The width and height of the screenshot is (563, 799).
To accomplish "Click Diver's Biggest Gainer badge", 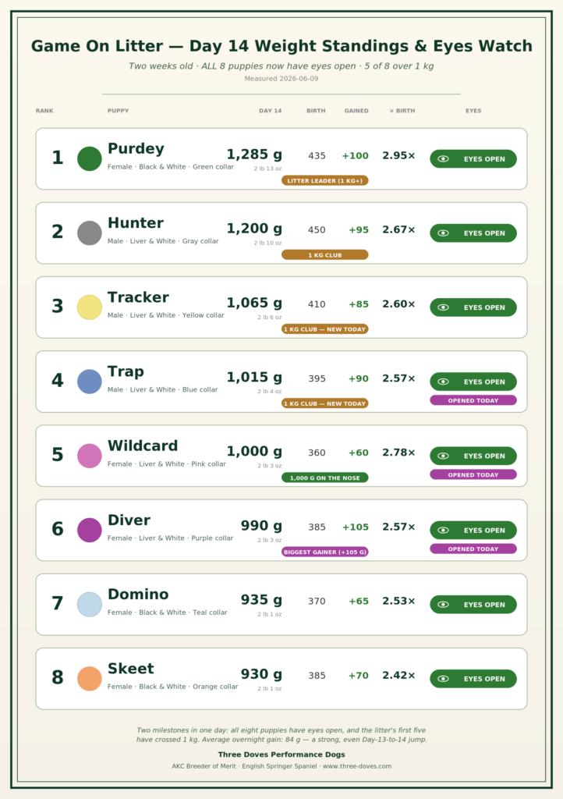I will 324,552.
